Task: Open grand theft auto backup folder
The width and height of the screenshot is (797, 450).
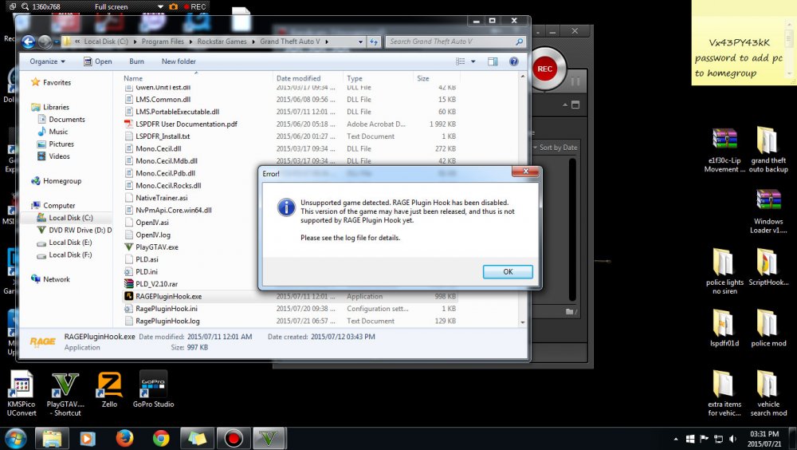Action: pyautogui.click(x=768, y=150)
